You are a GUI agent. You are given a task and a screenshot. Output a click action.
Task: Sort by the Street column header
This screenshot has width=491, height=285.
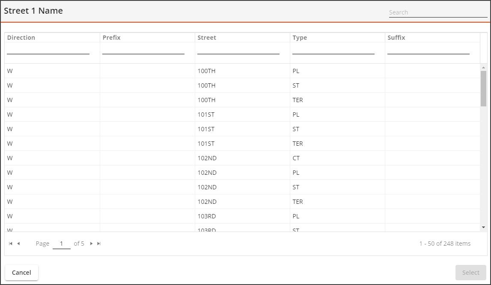(x=207, y=38)
